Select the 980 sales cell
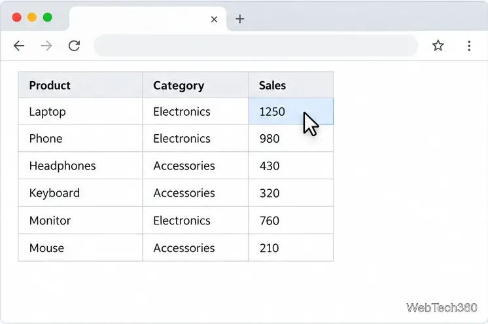 (290, 138)
